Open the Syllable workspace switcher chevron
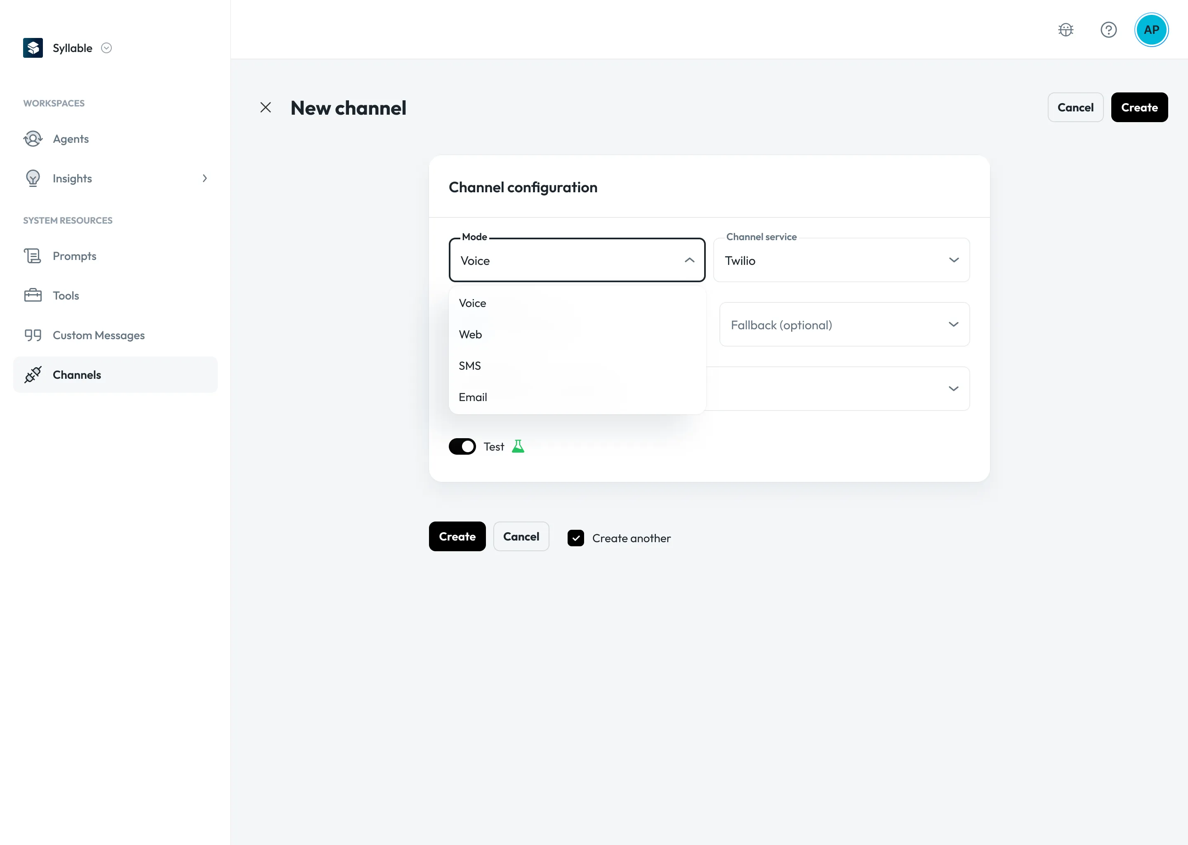The image size is (1188, 845). pos(106,48)
